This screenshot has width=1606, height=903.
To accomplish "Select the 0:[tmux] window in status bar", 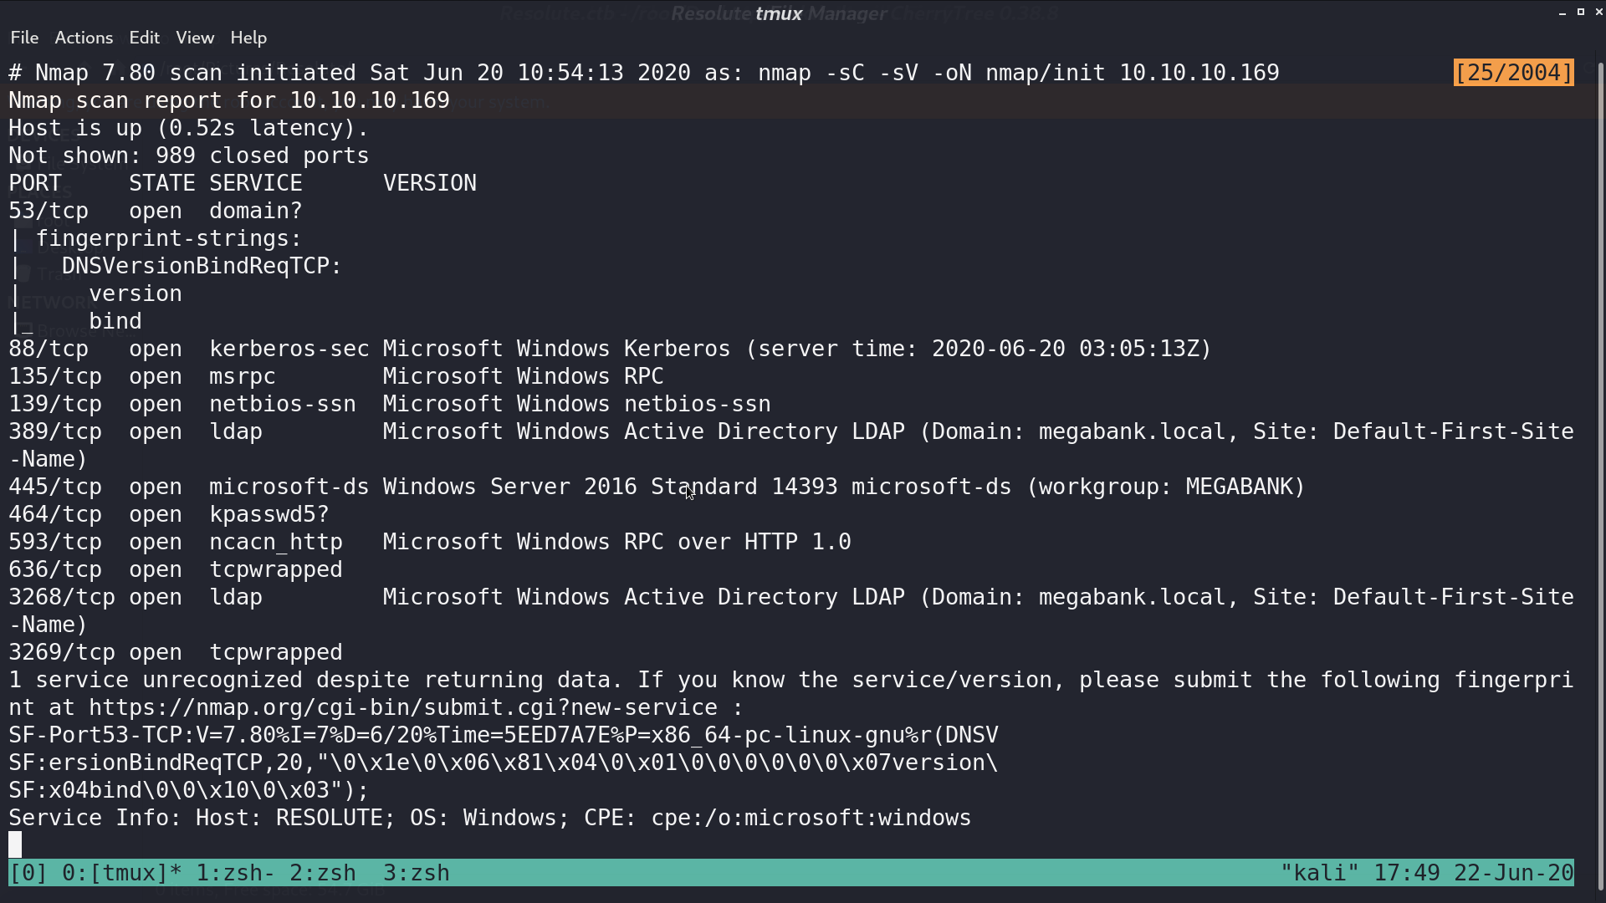I will point(122,873).
